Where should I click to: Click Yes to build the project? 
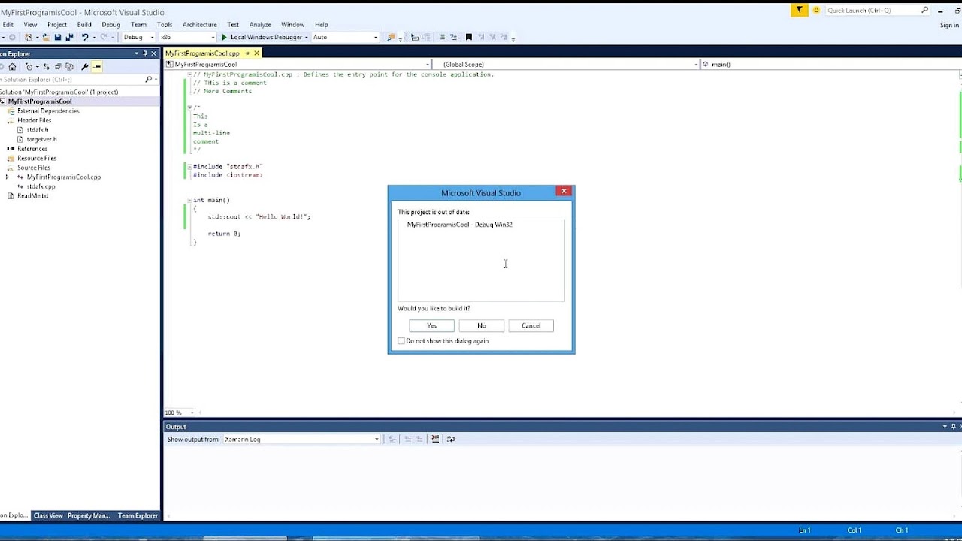pos(431,325)
